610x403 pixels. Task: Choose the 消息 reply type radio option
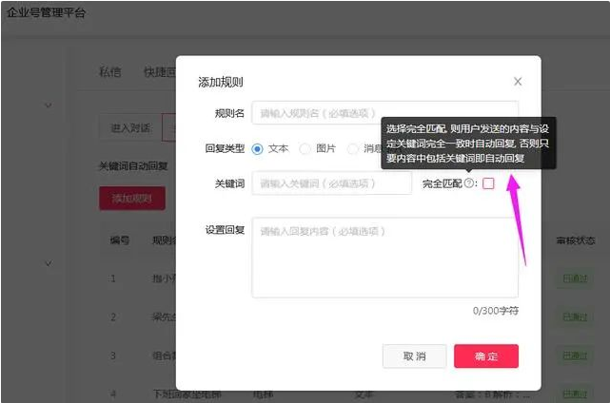353,148
